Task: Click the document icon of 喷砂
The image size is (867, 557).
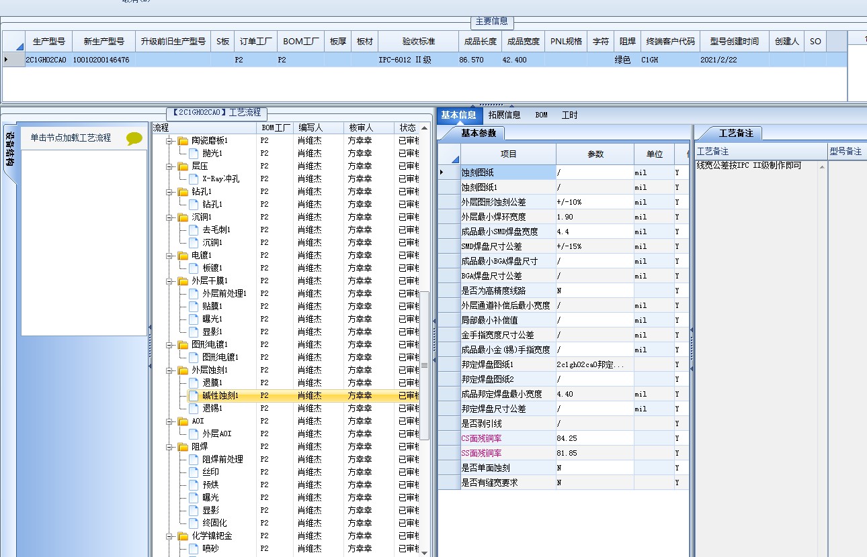Action: click(x=194, y=549)
